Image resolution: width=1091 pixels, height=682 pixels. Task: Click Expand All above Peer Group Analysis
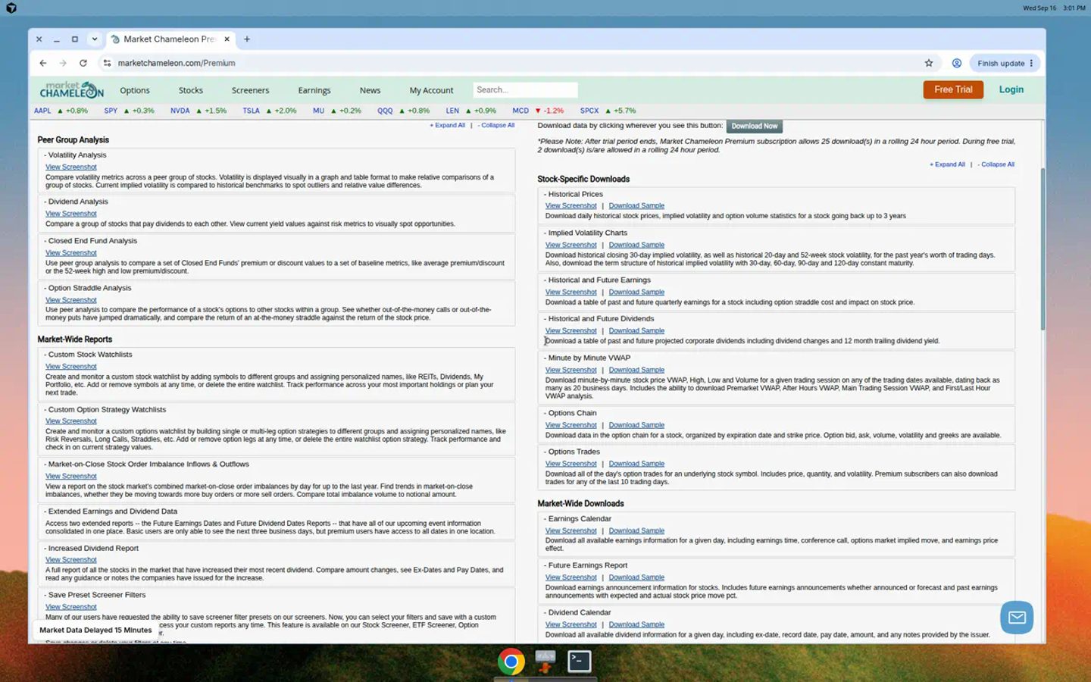(x=448, y=125)
